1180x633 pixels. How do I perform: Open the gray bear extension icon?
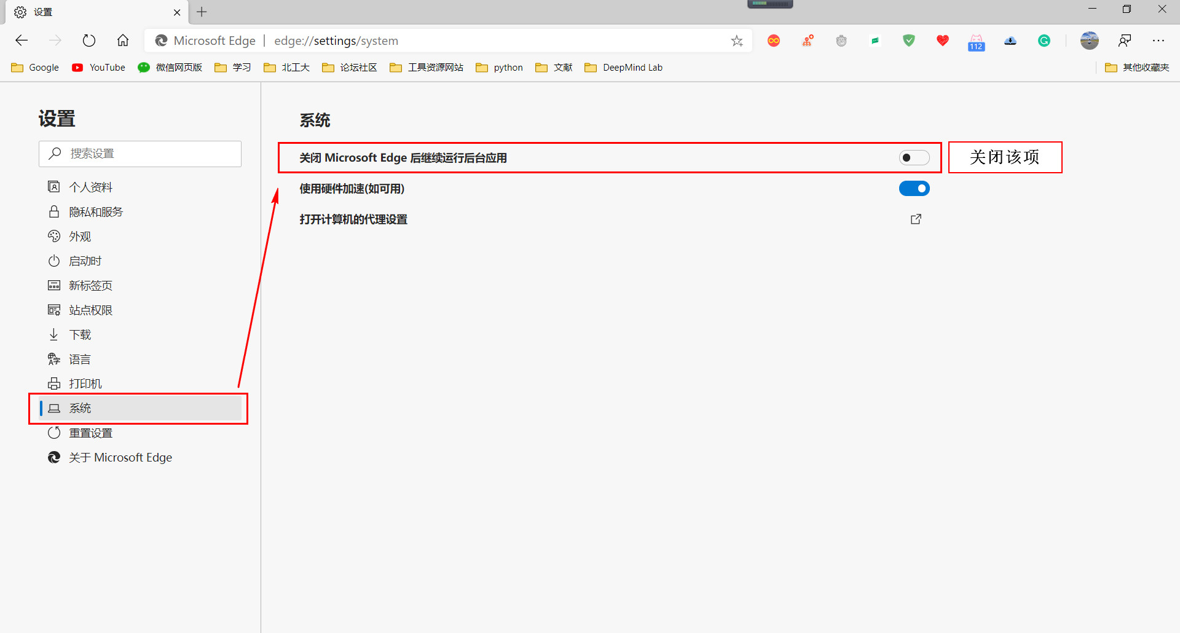click(x=841, y=41)
